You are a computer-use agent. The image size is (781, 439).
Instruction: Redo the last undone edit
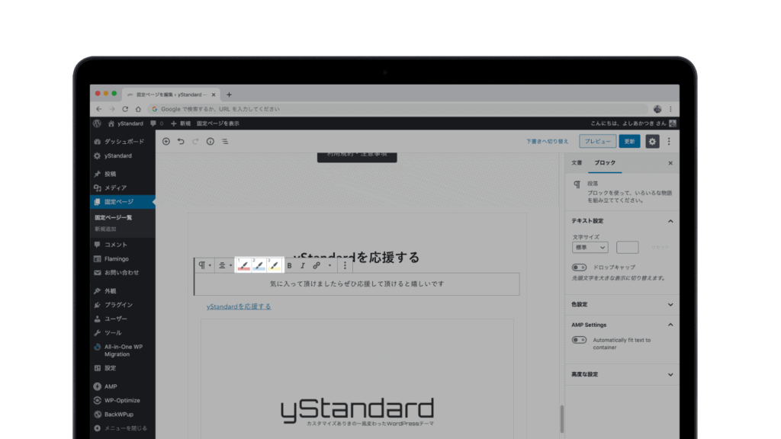(195, 141)
